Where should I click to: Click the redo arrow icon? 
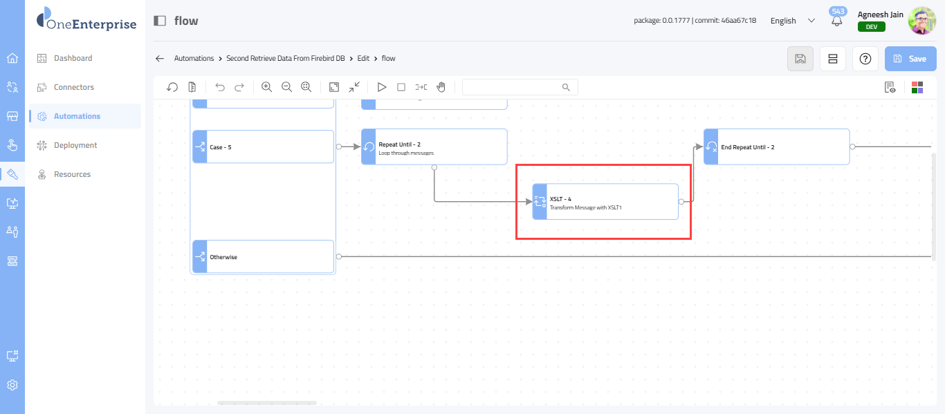tap(239, 87)
